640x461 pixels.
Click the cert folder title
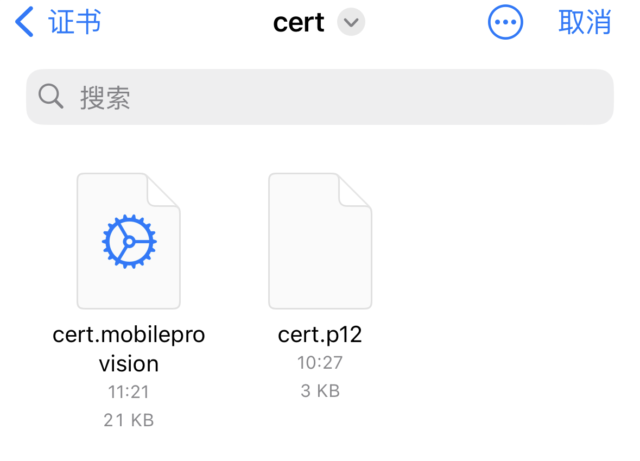pyautogui.click(x=299, y=22)
